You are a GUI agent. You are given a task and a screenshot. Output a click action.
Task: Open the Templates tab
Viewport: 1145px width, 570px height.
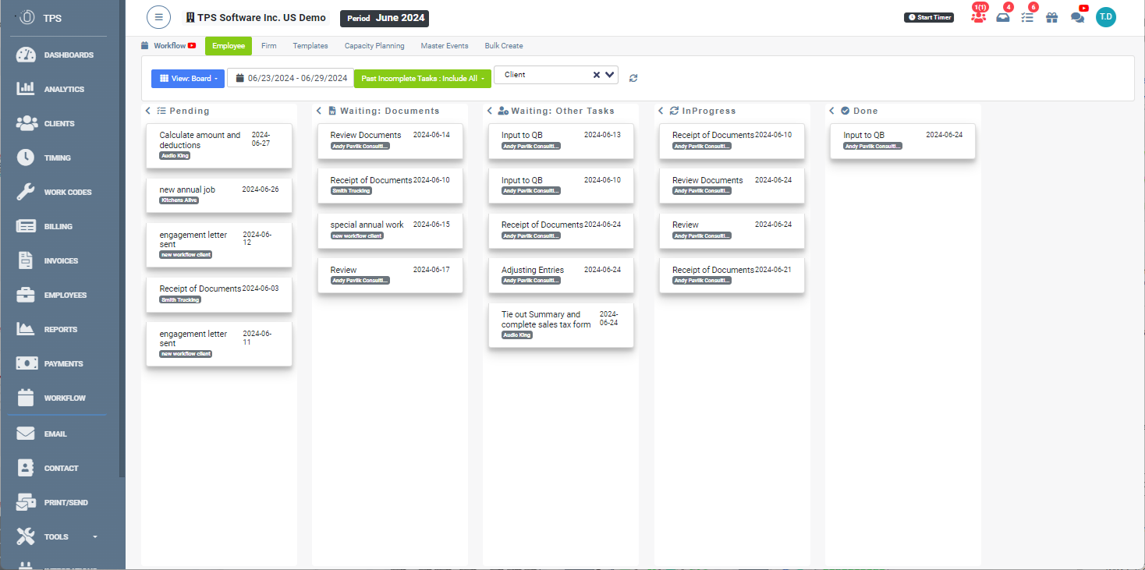[310, 46]
